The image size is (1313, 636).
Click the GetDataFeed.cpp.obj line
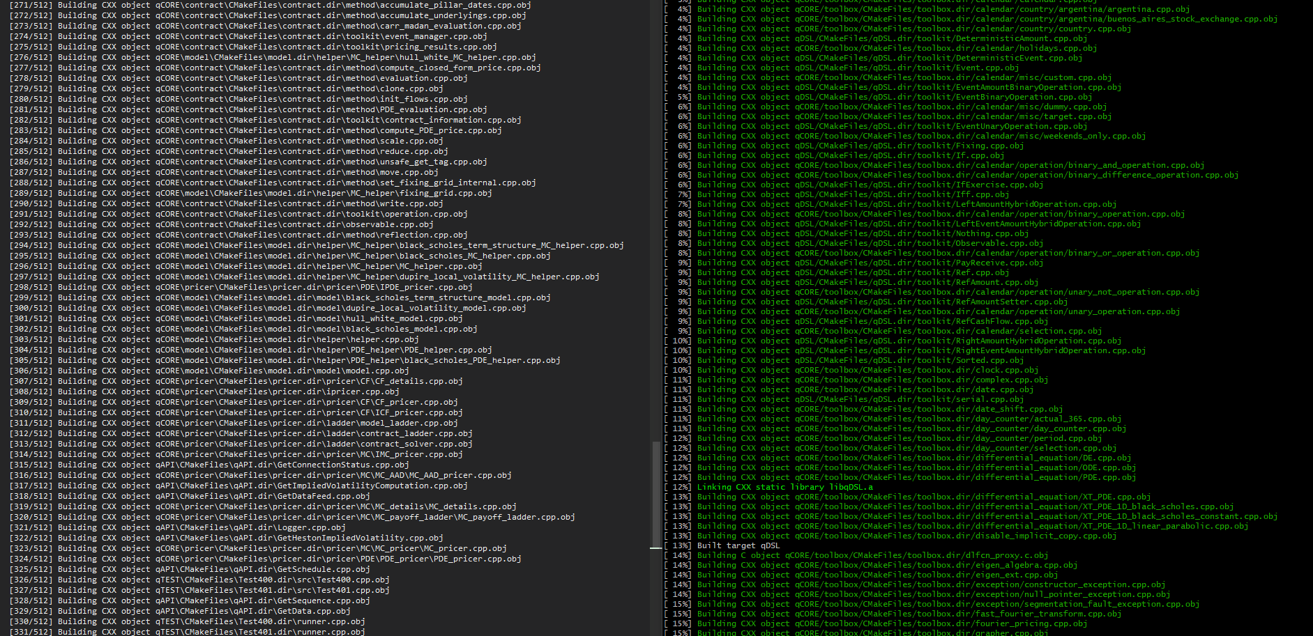(x=190, y=496)
